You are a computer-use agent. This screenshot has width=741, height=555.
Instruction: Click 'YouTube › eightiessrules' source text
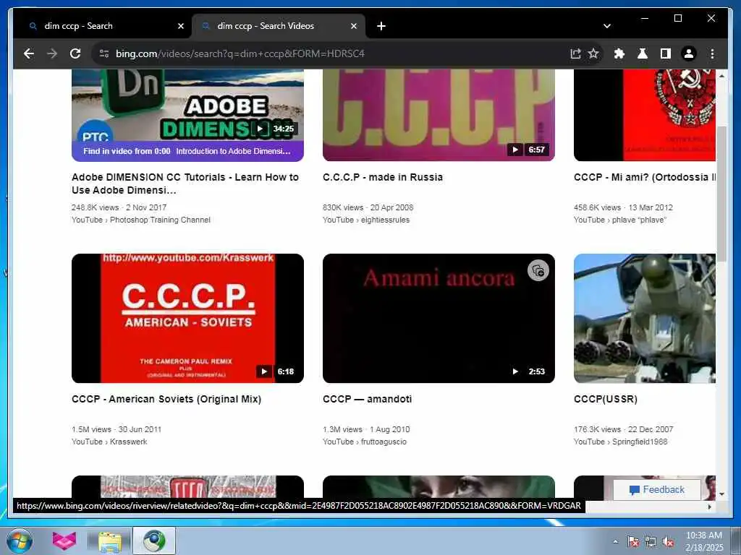click(x=366, y=220)
